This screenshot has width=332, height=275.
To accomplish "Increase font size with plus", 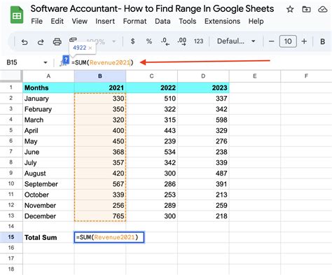I will coord(304,41).
